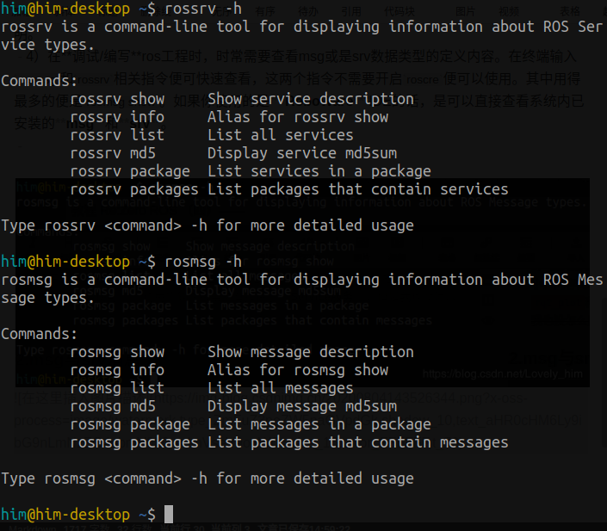The width and height of the screenshot is (607, 531).
Task: Click 'Display message md5sum' description
Action: [302, 406]
